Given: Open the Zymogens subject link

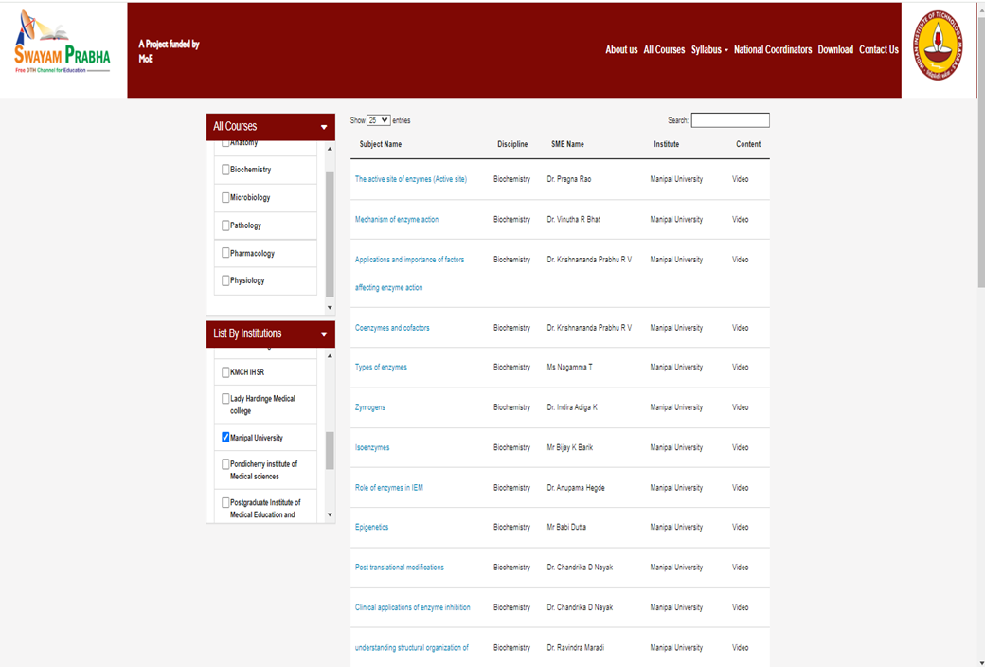Looking at the screenshot, I should [369, 407].
